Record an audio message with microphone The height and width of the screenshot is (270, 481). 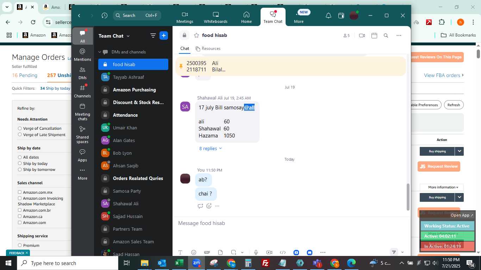[x=256, y=252]
